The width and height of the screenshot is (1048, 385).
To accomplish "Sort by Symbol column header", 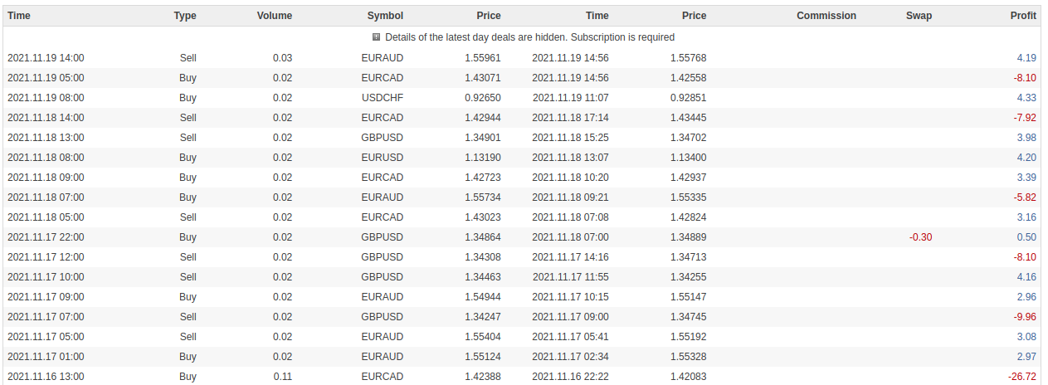I will pos(385,16).
